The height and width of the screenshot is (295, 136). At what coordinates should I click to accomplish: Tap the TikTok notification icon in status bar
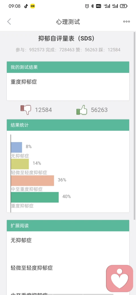26,6
